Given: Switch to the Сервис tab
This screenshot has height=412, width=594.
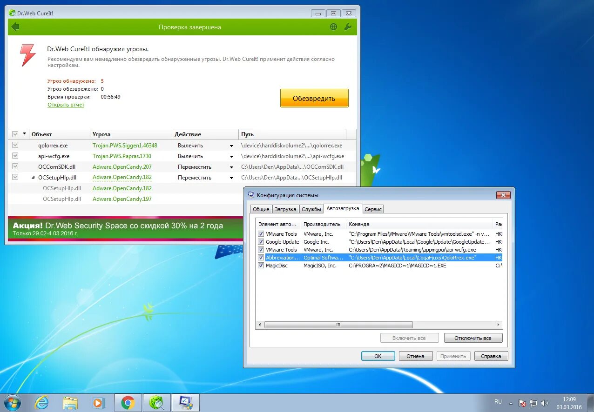Looking at the screenshot, I should pyautogui.click(x=373, y=209).
